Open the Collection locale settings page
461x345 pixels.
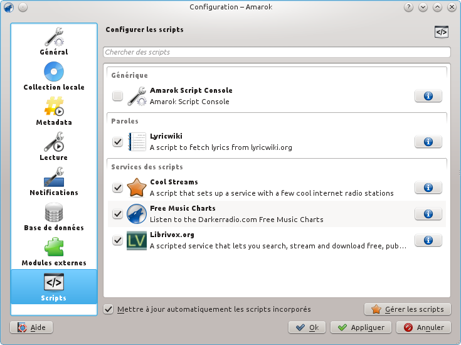coord(54,76)
